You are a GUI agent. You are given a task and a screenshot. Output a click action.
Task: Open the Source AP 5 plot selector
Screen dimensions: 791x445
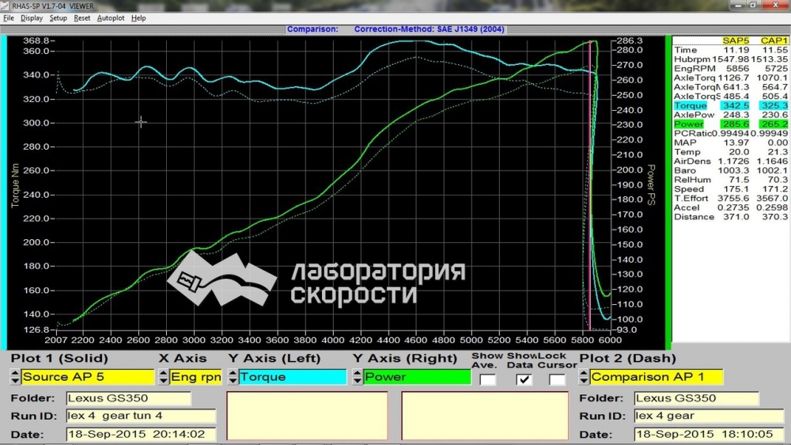pyautogui.click(x=88, y=377)
